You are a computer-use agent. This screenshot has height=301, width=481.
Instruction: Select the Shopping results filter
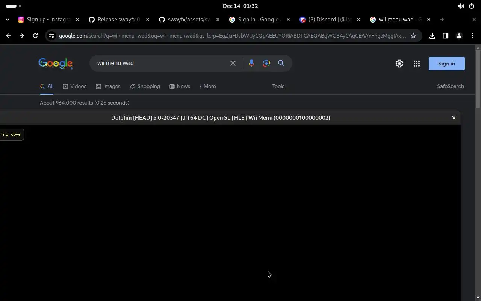[x=145, y=86]
